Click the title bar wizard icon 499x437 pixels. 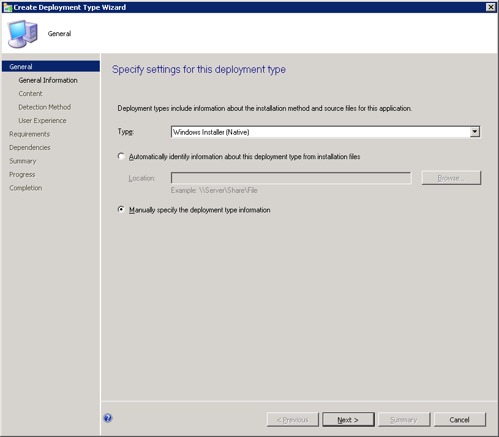tap(7, 7)
